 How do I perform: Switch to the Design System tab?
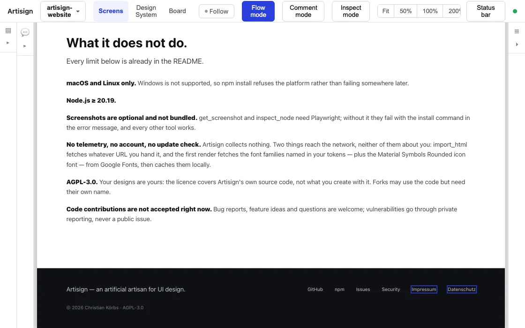(x=146, y=11)
